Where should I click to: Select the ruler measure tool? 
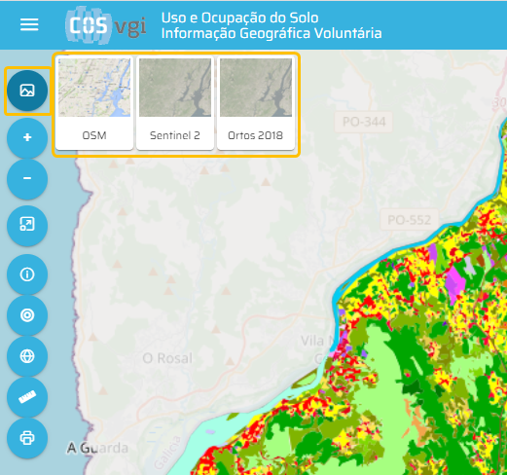tap(27, 397)
